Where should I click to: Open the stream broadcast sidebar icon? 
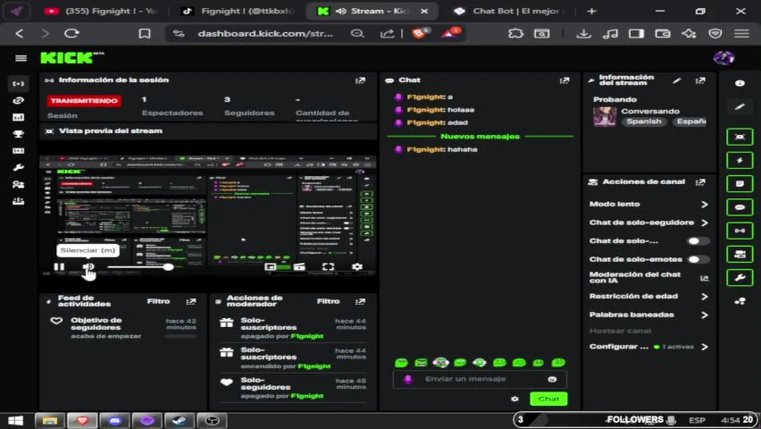tap(18, 84)
